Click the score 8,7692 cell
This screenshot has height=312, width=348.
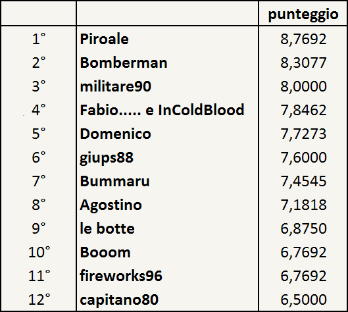click(303, 39)
